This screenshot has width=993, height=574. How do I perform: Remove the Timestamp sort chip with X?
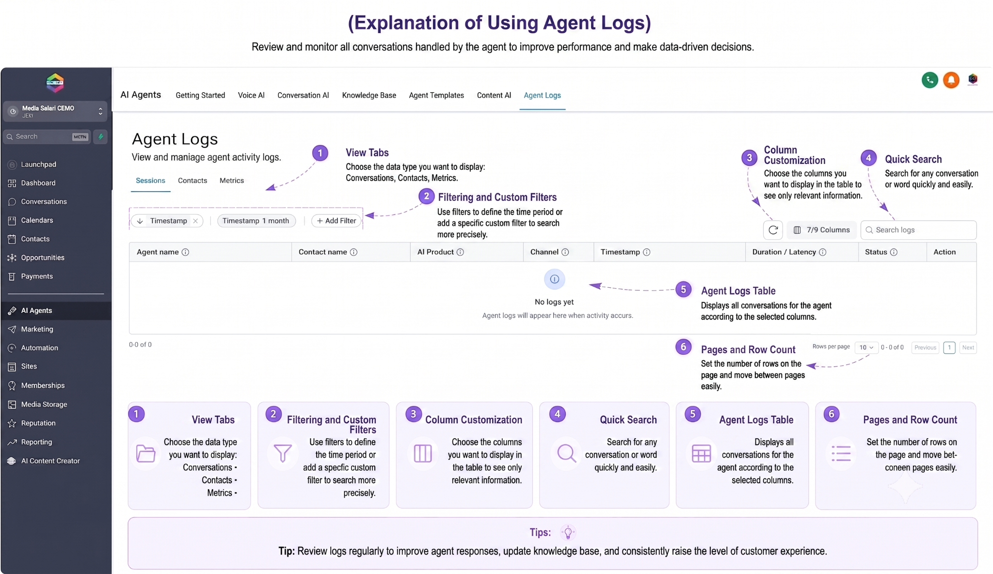[195, 221]
